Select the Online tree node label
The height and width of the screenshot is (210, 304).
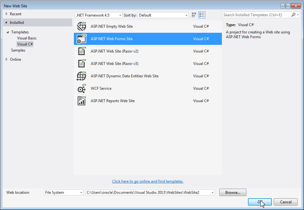(16, 59)
